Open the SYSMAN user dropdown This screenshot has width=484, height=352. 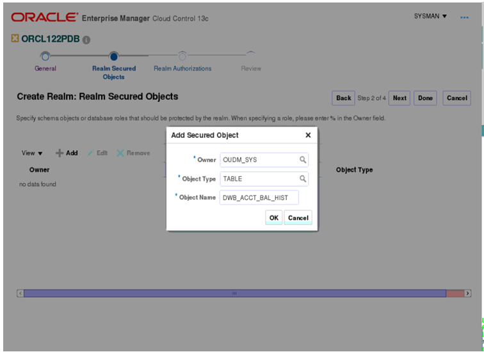tap(430, 16)
